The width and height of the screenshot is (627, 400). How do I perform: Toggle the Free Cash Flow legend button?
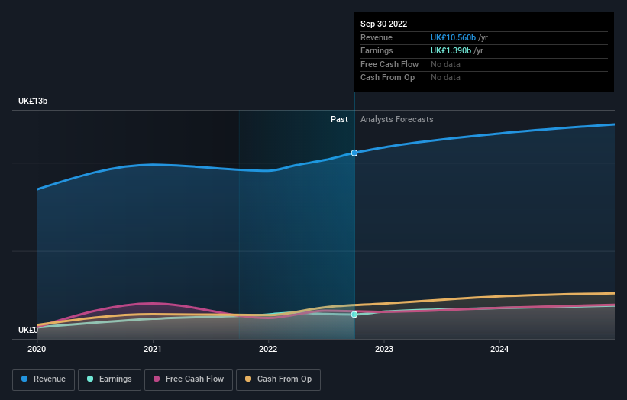189,379
